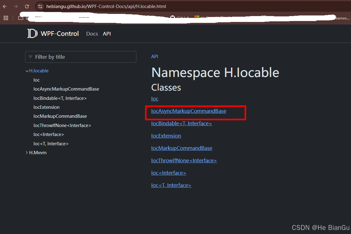Open the apps grid in bookmarks bar

[x=6, y=18]
